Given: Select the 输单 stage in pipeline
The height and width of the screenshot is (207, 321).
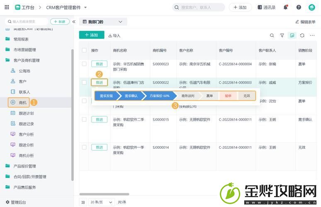Looking at the screenshot, I should 228,96.
